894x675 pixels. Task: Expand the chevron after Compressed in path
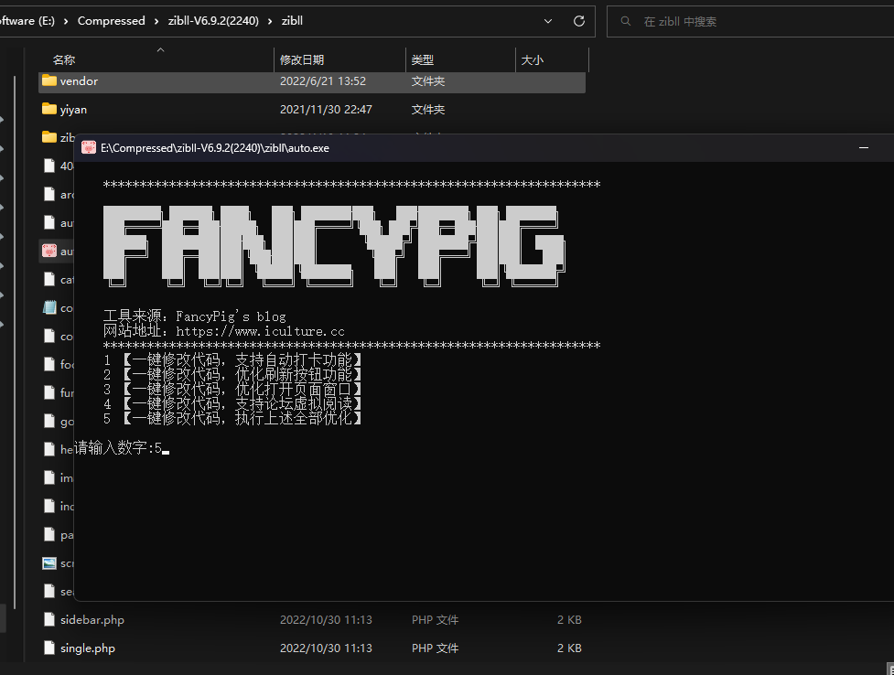[x=156, y=21]
